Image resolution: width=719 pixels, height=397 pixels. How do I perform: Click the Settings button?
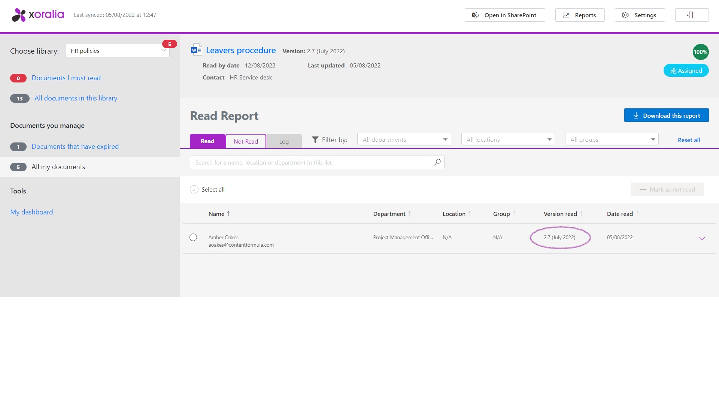[x=640, y=15]
